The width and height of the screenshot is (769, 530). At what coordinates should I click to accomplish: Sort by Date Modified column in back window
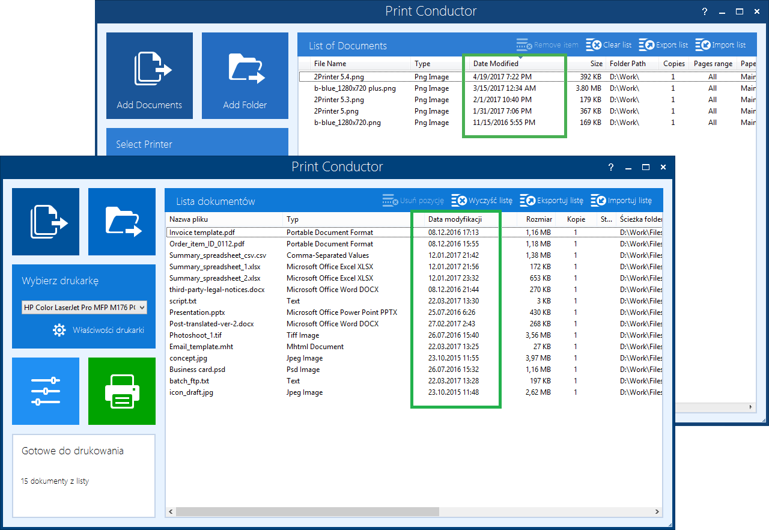pos(517,63)
